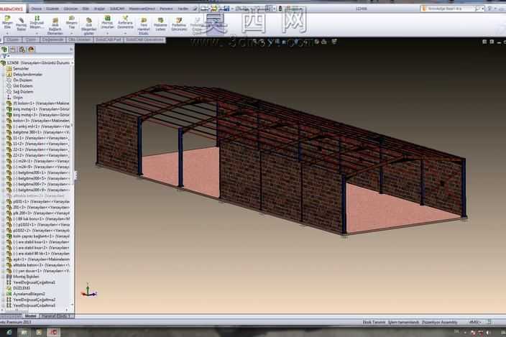Click the Bileşen Ekle (insert component) icon

point(7,22)
